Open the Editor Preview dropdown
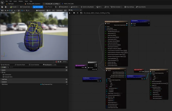This screenshot has width=172, height=111. click(49, 7)
